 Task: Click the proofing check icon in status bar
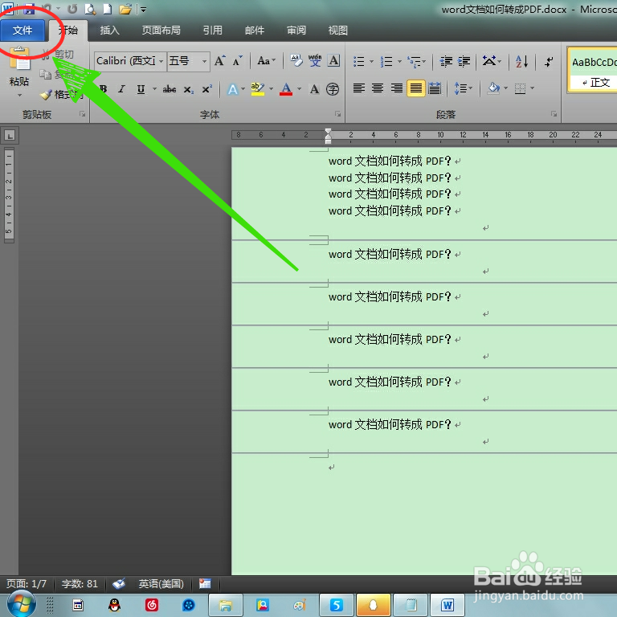coord(119,583)
